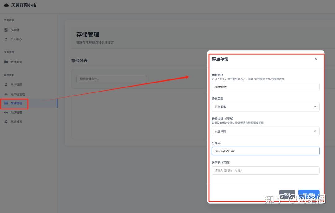Click the 确认添加 confirm button
Screen dimensions: 335x213
click(x=309, y=194)
